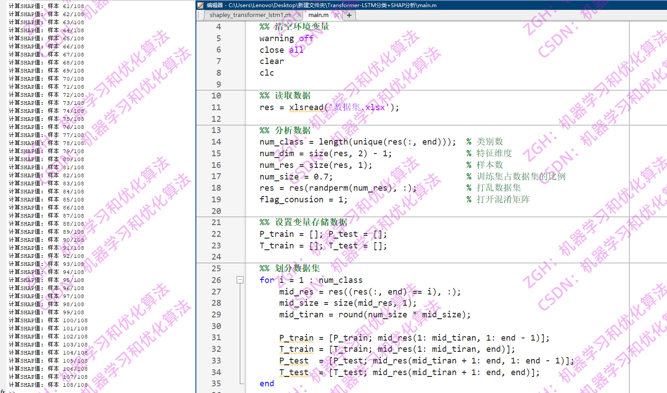667x393 pixels.
Task: Click line number 26 to set breakpoint
Action: pos(216,279)
